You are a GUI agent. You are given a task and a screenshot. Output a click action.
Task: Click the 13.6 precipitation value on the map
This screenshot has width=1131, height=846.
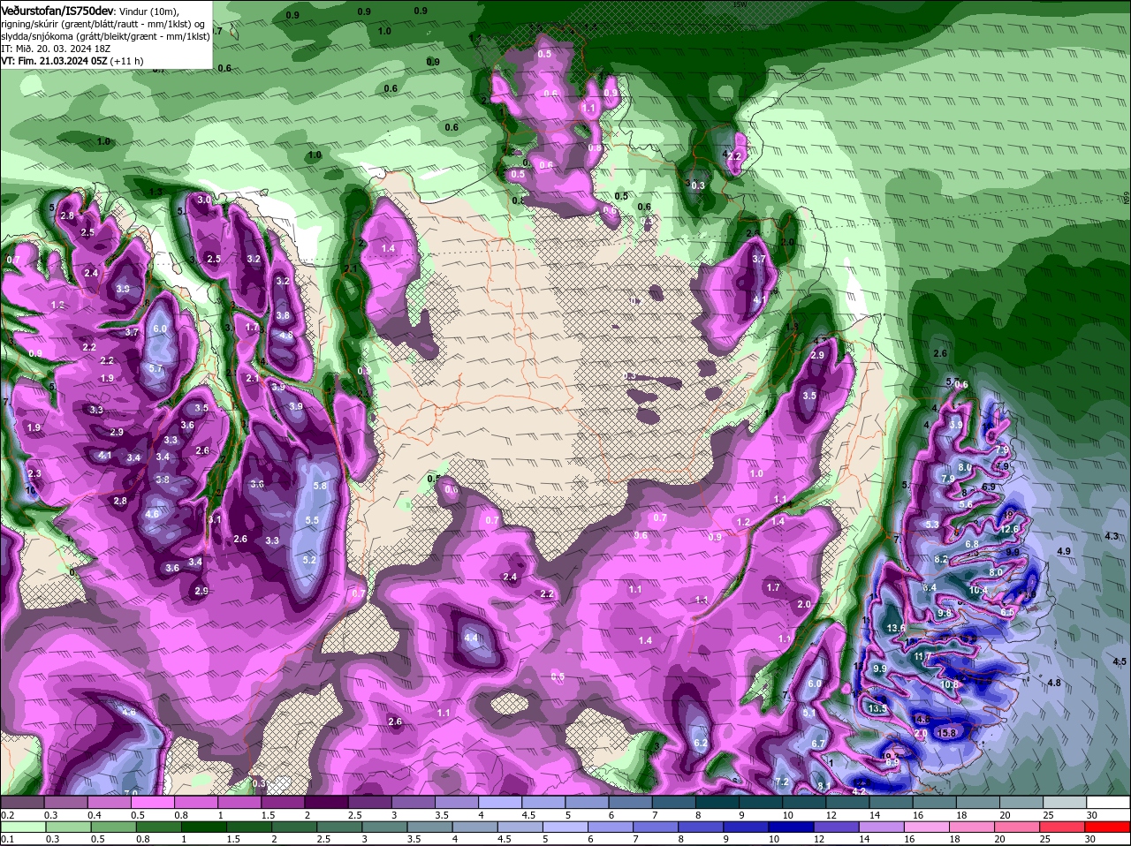(896, 628)
